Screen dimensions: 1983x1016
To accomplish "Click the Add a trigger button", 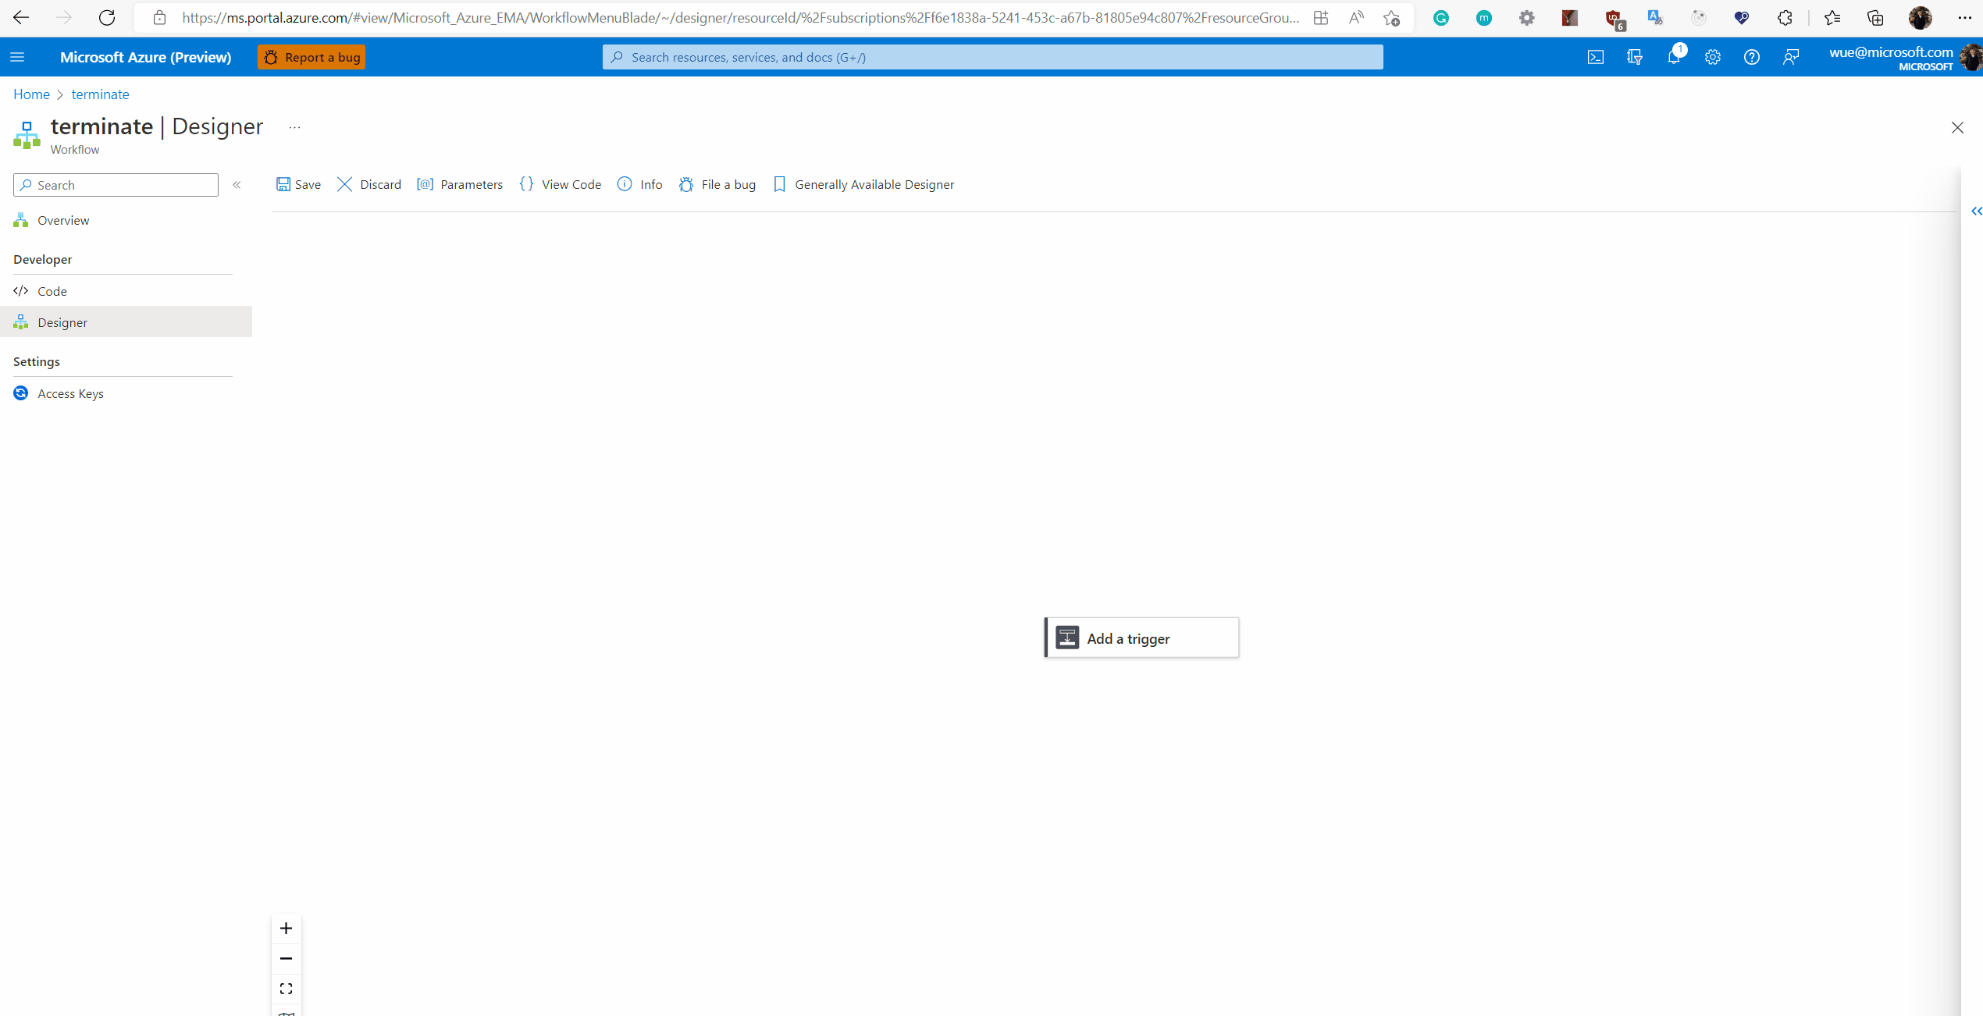I will point(1140,638).
